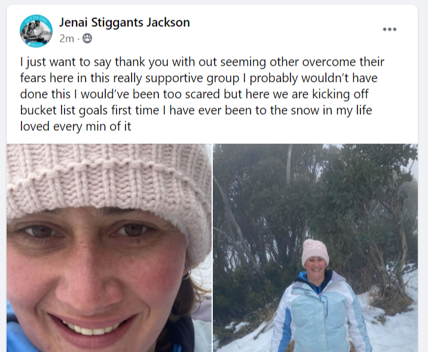This screenshot has height=352, width=428.
Task: Open Jenai's circular profile picture
Action: pyautogui.click(x=36, y=31)
